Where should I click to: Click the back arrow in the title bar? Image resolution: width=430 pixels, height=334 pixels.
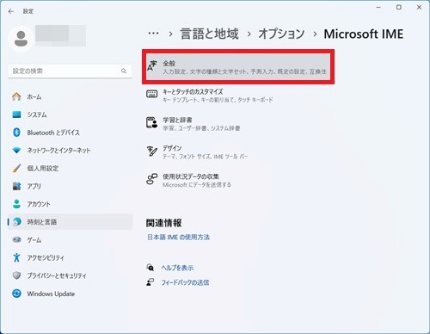11,11
